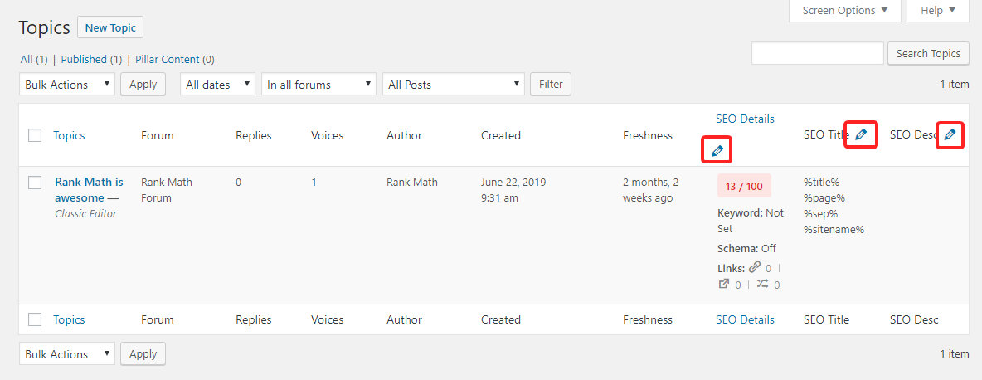Click the pencil icon beside SEO Title
This screenshot has height=380, width=982.
[861, 134]
